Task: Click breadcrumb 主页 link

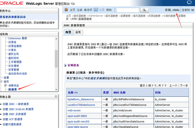Action: click(x=68, y=16)
